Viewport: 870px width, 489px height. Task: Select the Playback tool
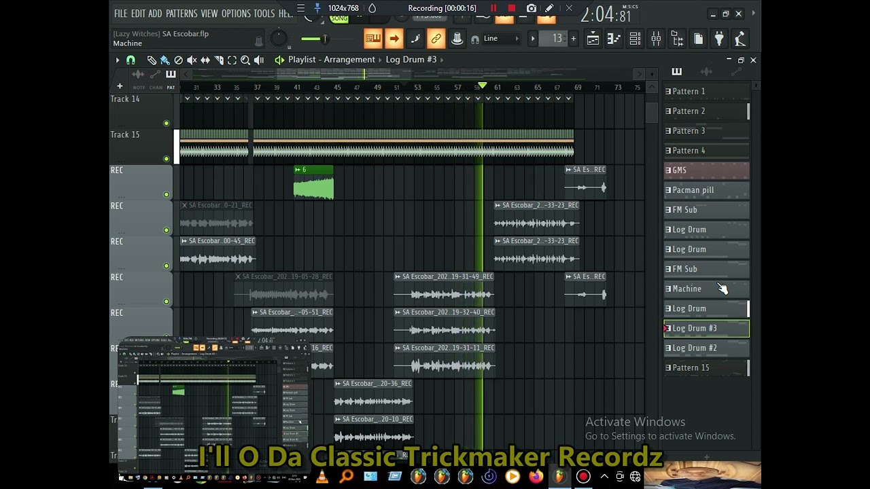coord(259,60)
